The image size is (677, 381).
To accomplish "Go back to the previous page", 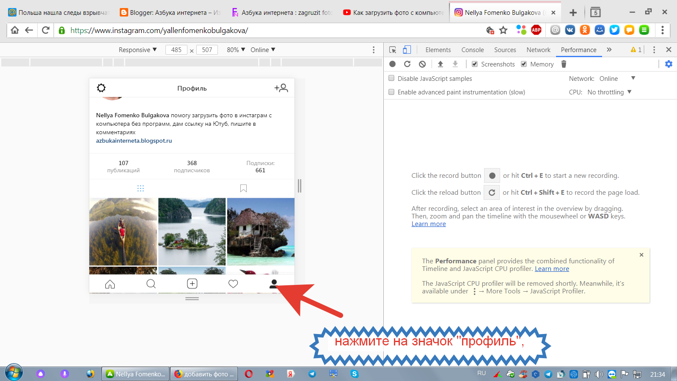I will pos(29,30).
